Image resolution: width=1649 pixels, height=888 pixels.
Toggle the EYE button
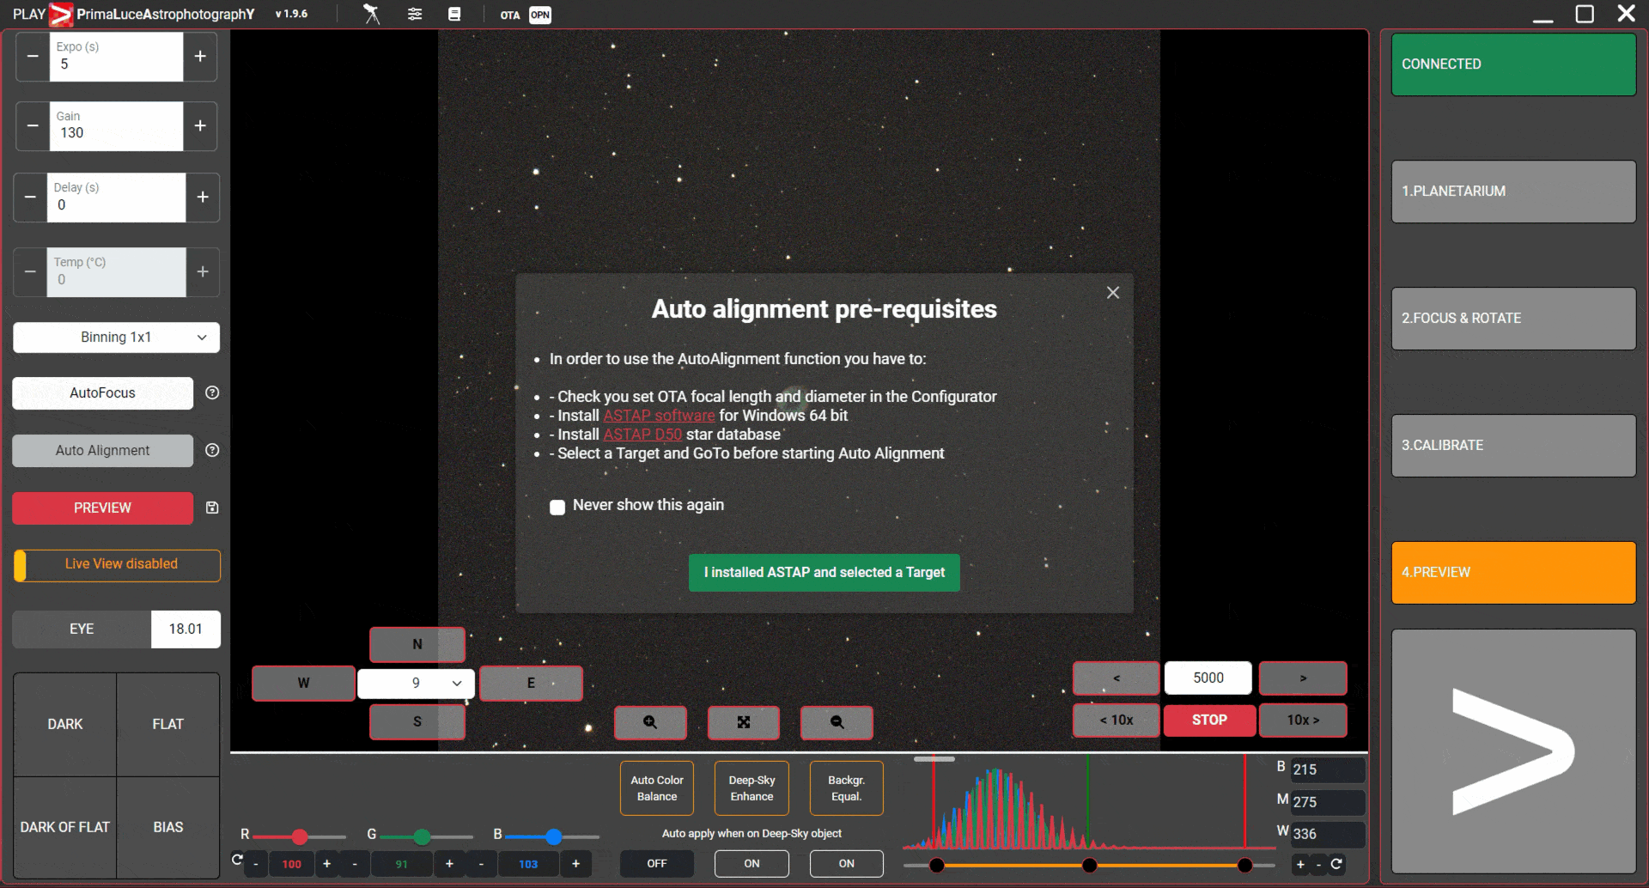[x=82, y=630]
